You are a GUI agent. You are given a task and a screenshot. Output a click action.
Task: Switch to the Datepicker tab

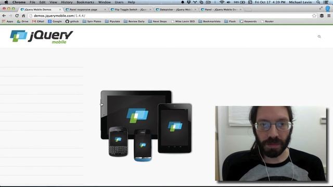pyautogui.click(x=175, y=9)
